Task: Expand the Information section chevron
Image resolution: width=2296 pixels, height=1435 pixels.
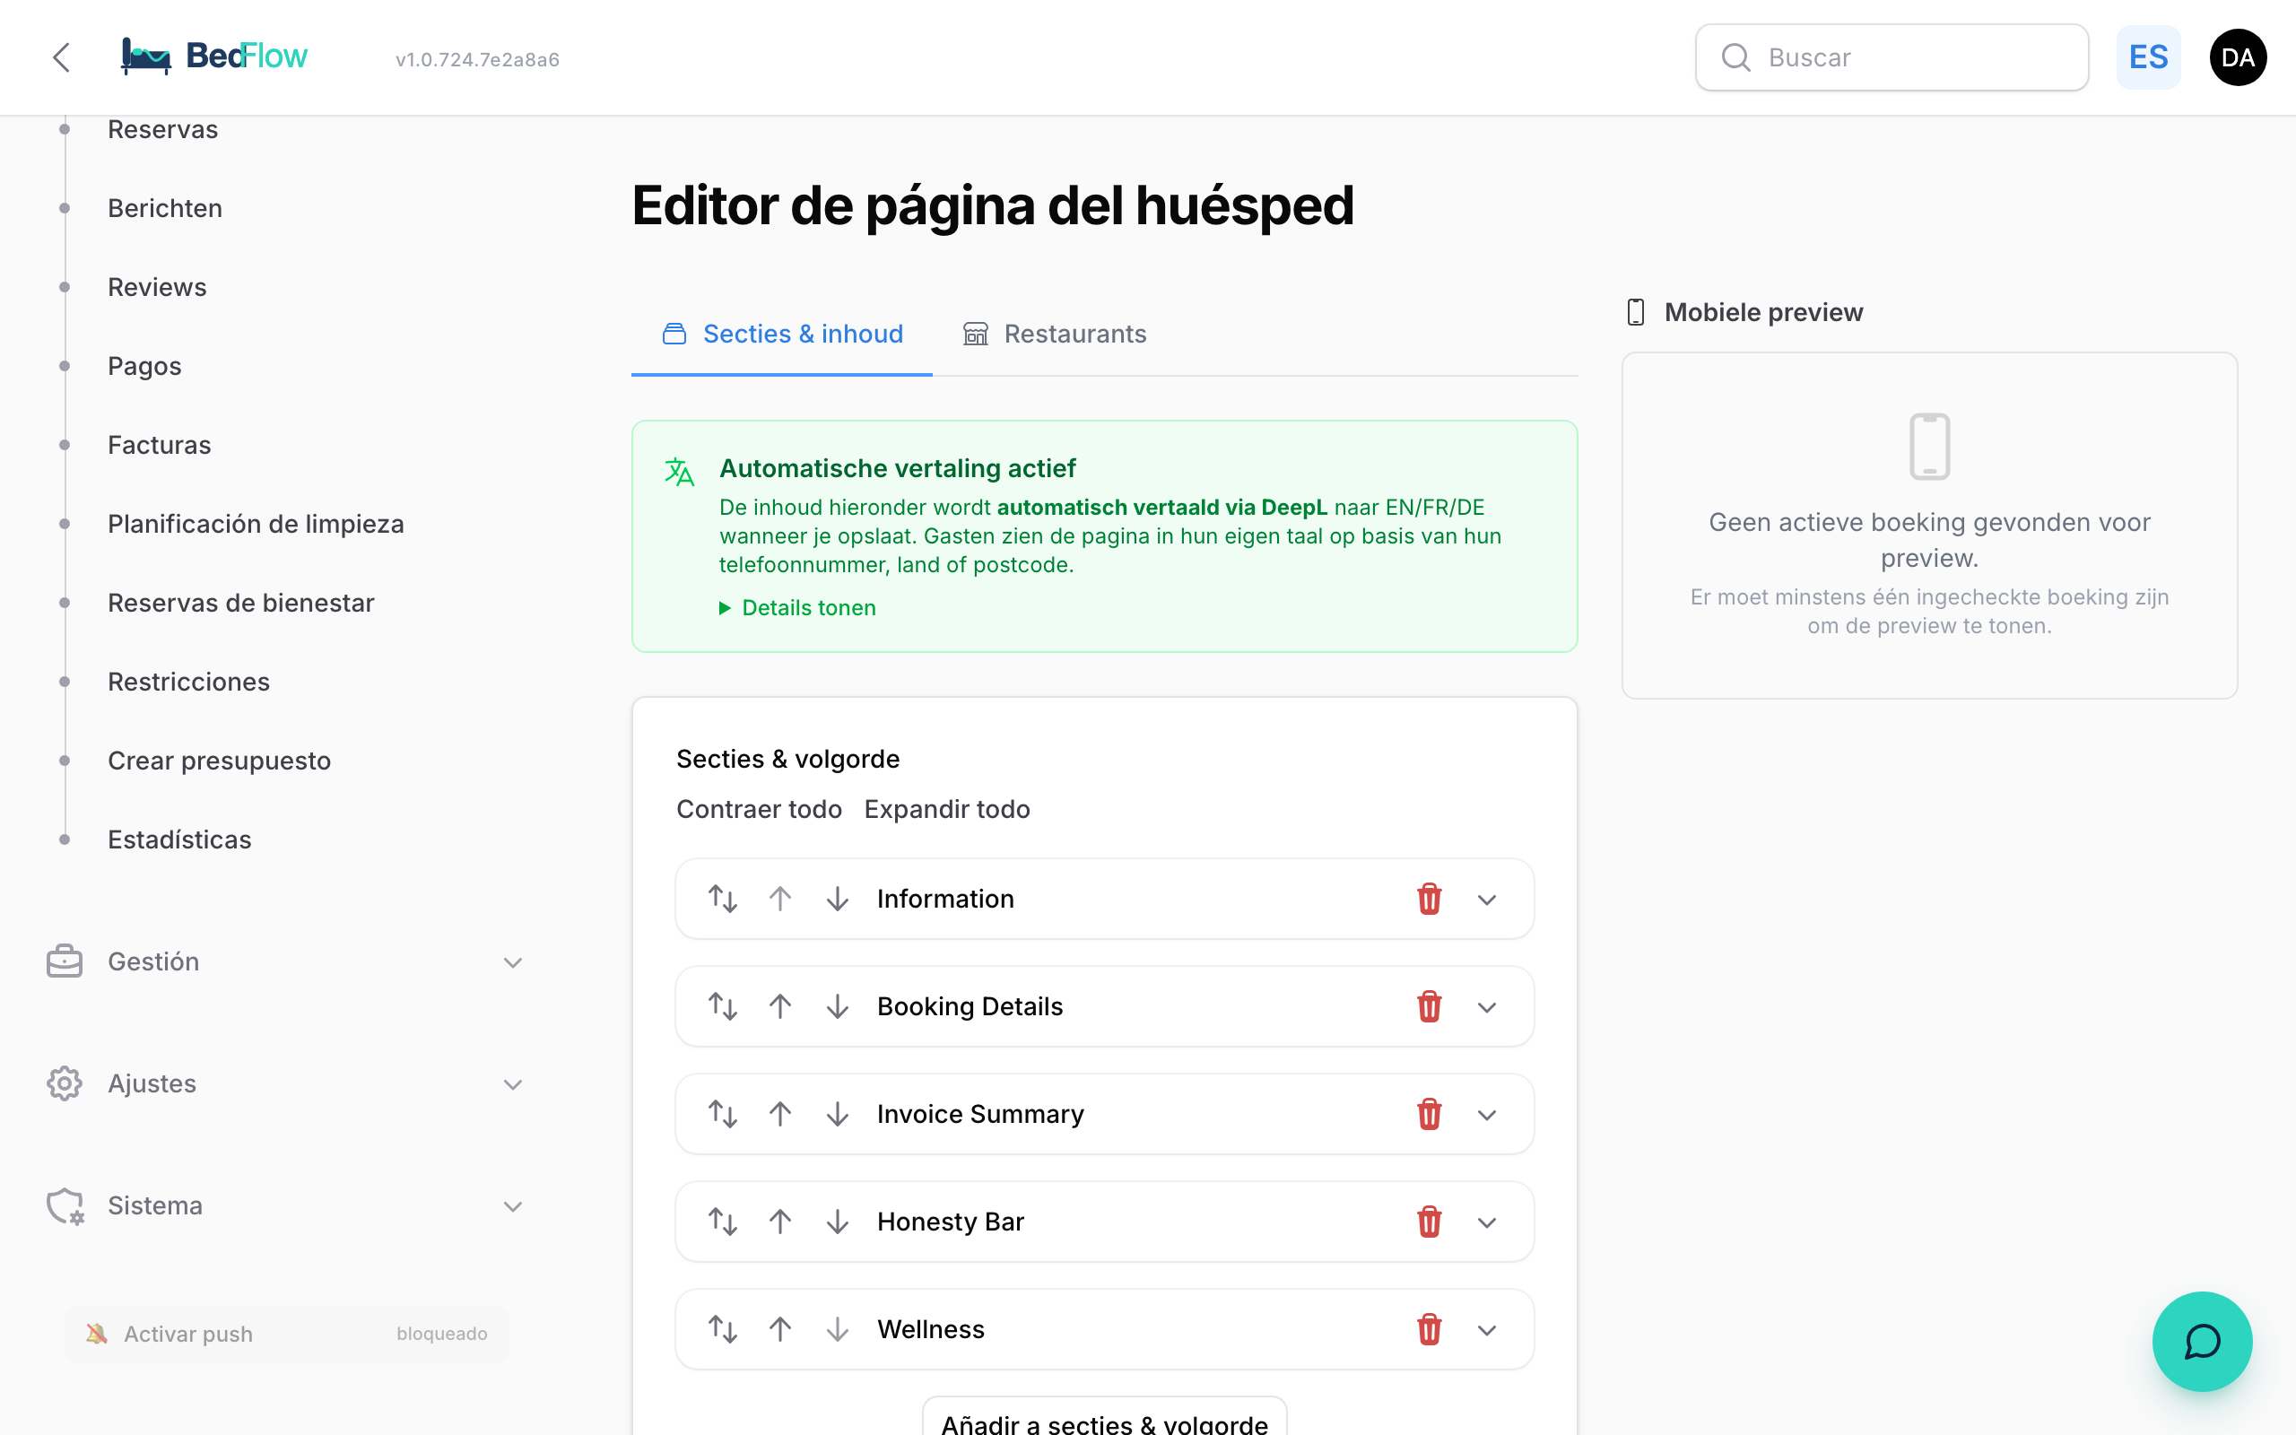Action: pyautogui.click(x=1487, y=900)
